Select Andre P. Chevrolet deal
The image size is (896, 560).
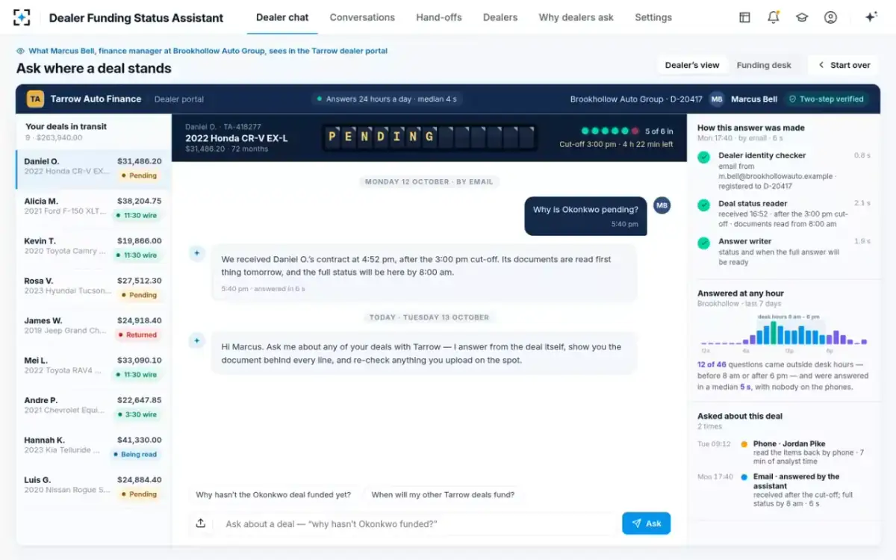tap(93, 407)
